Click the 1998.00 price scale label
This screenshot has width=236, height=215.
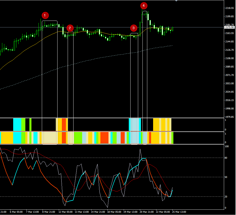coord(229,108)
